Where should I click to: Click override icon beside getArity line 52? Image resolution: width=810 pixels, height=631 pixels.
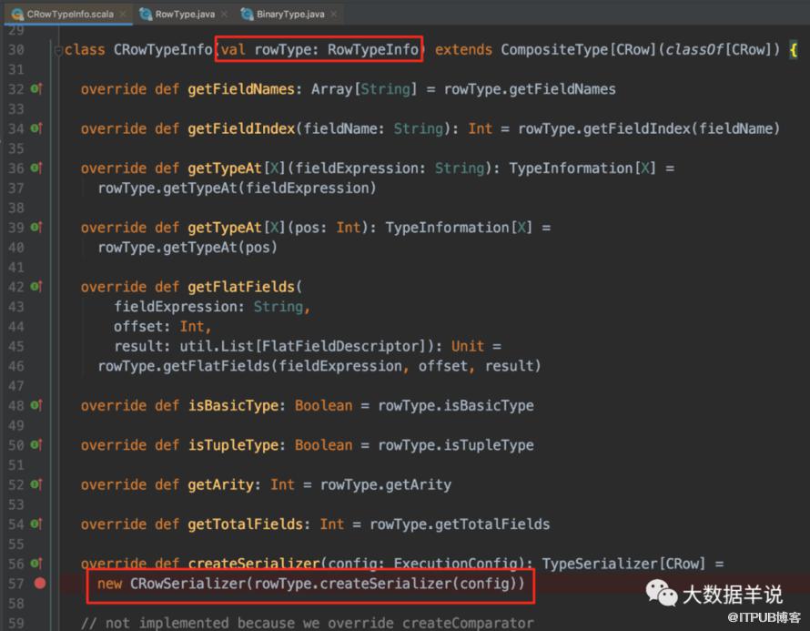[x=36, y=484]
